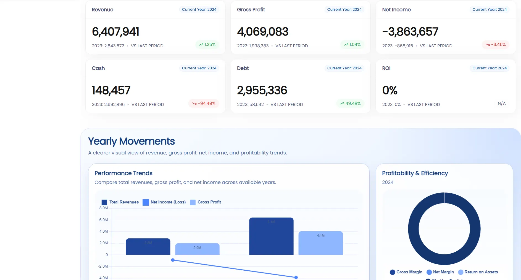This screenshot has height=280, width=521.
Task: Click the 2024 subtitle under Profitability & Efficiency
Action: pos(388,182)
